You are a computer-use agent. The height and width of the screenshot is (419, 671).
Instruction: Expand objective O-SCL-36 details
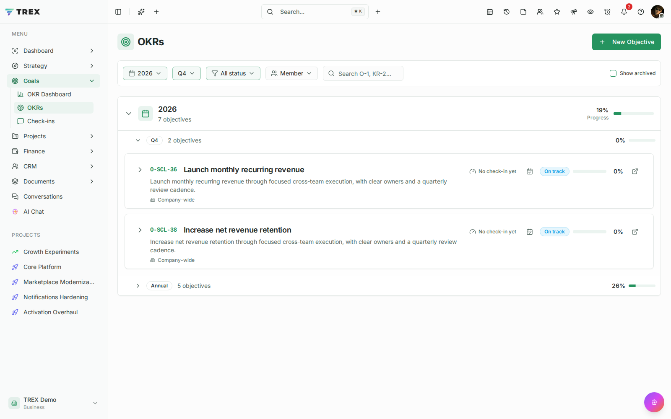tap(140, 170)
